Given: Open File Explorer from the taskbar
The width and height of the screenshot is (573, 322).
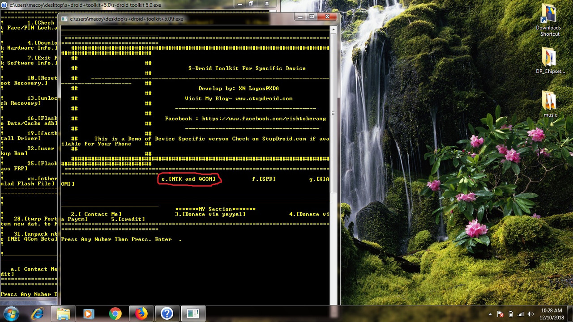Looking at the screenshot, I should (63, 314).
